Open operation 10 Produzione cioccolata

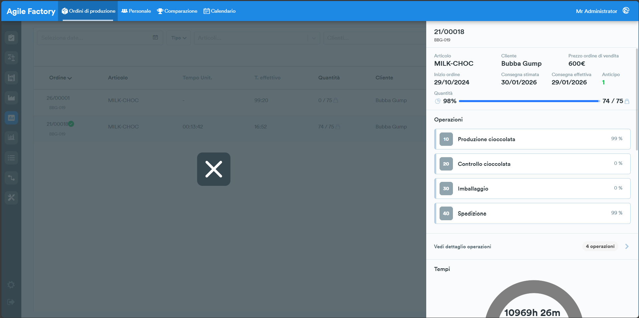(532, 139)
